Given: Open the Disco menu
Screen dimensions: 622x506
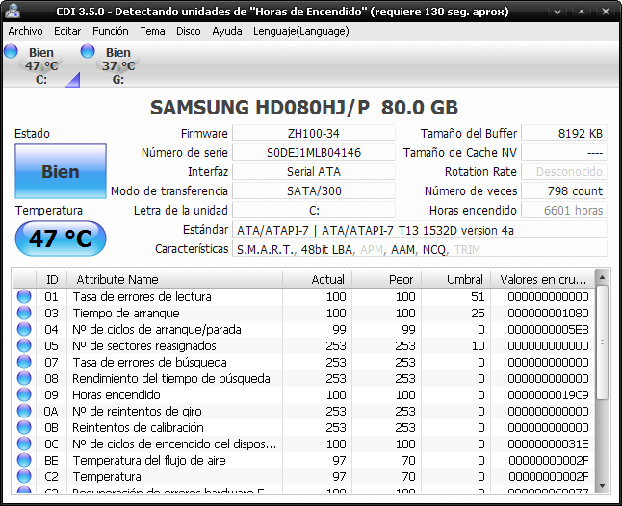Looking at the screenshot, I should 189,31.
